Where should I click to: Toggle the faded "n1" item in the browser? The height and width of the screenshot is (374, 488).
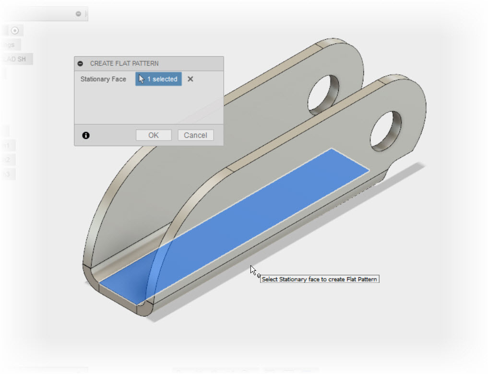pos(7,145)
